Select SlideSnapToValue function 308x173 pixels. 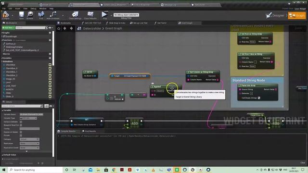(x=14, y=47)
